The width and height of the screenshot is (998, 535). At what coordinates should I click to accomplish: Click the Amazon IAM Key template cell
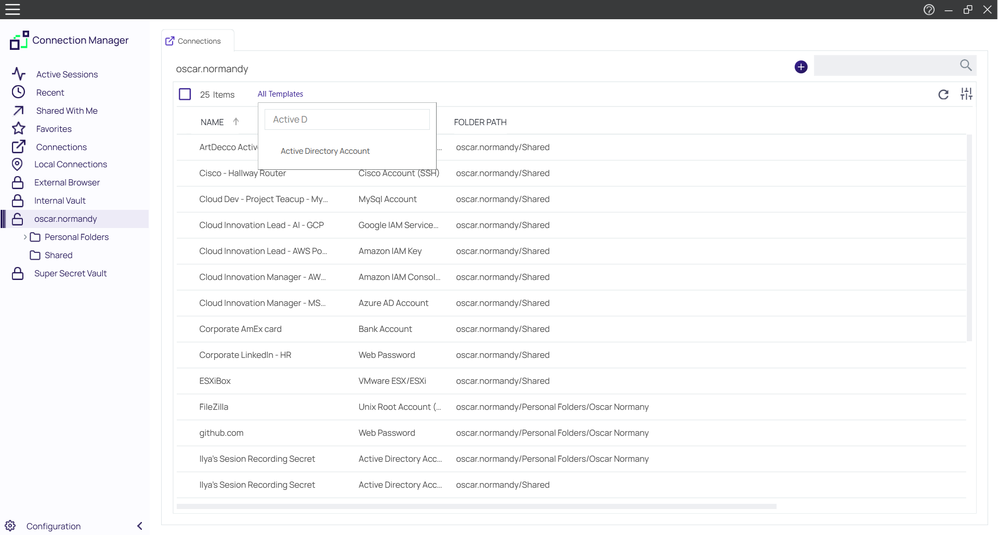click(x=390, y=251)
